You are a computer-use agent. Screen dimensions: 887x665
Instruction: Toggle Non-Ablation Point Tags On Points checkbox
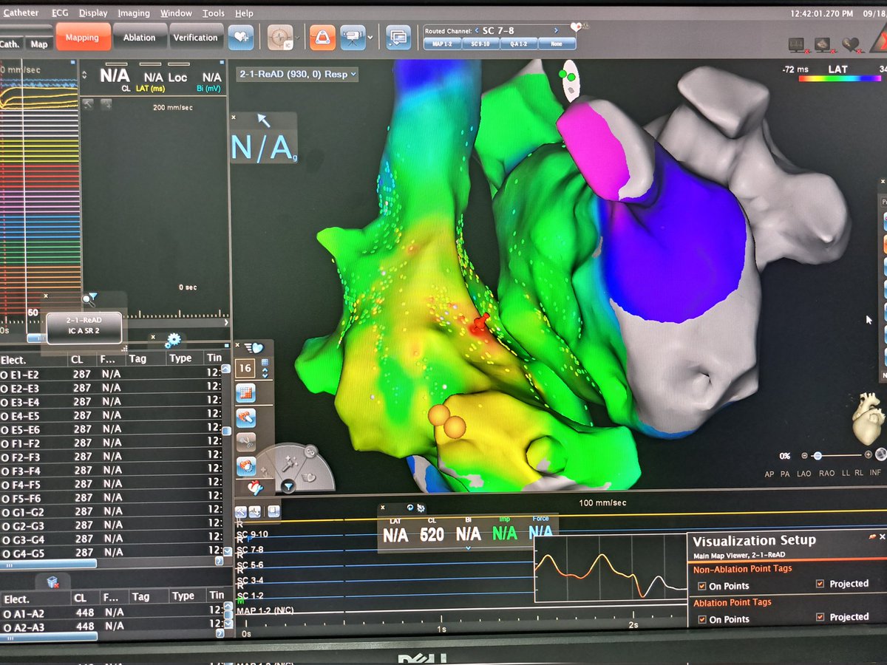tap(702, 586)
